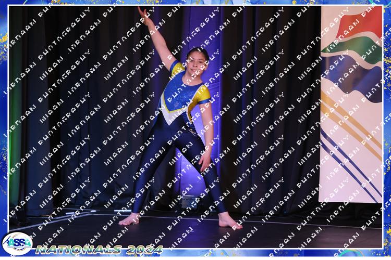Screen dimensions: 391x260
Task: Select the "NATIONALS 2024" caption text
Action: 99,250
